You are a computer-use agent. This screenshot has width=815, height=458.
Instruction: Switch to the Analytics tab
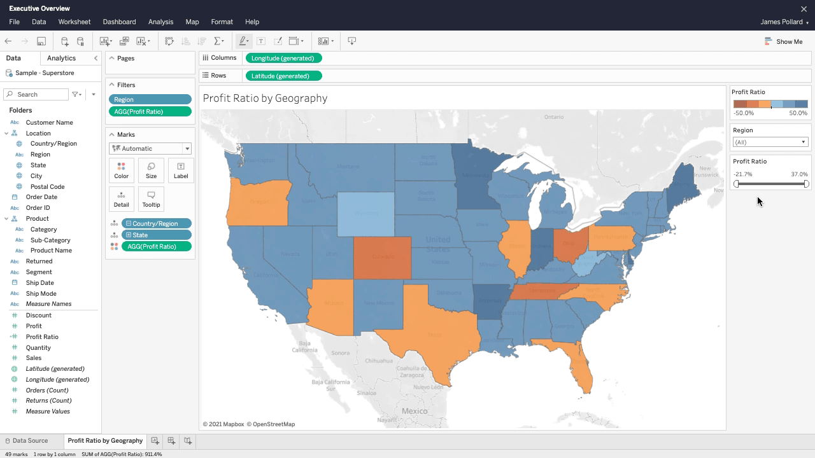[61, 58]
